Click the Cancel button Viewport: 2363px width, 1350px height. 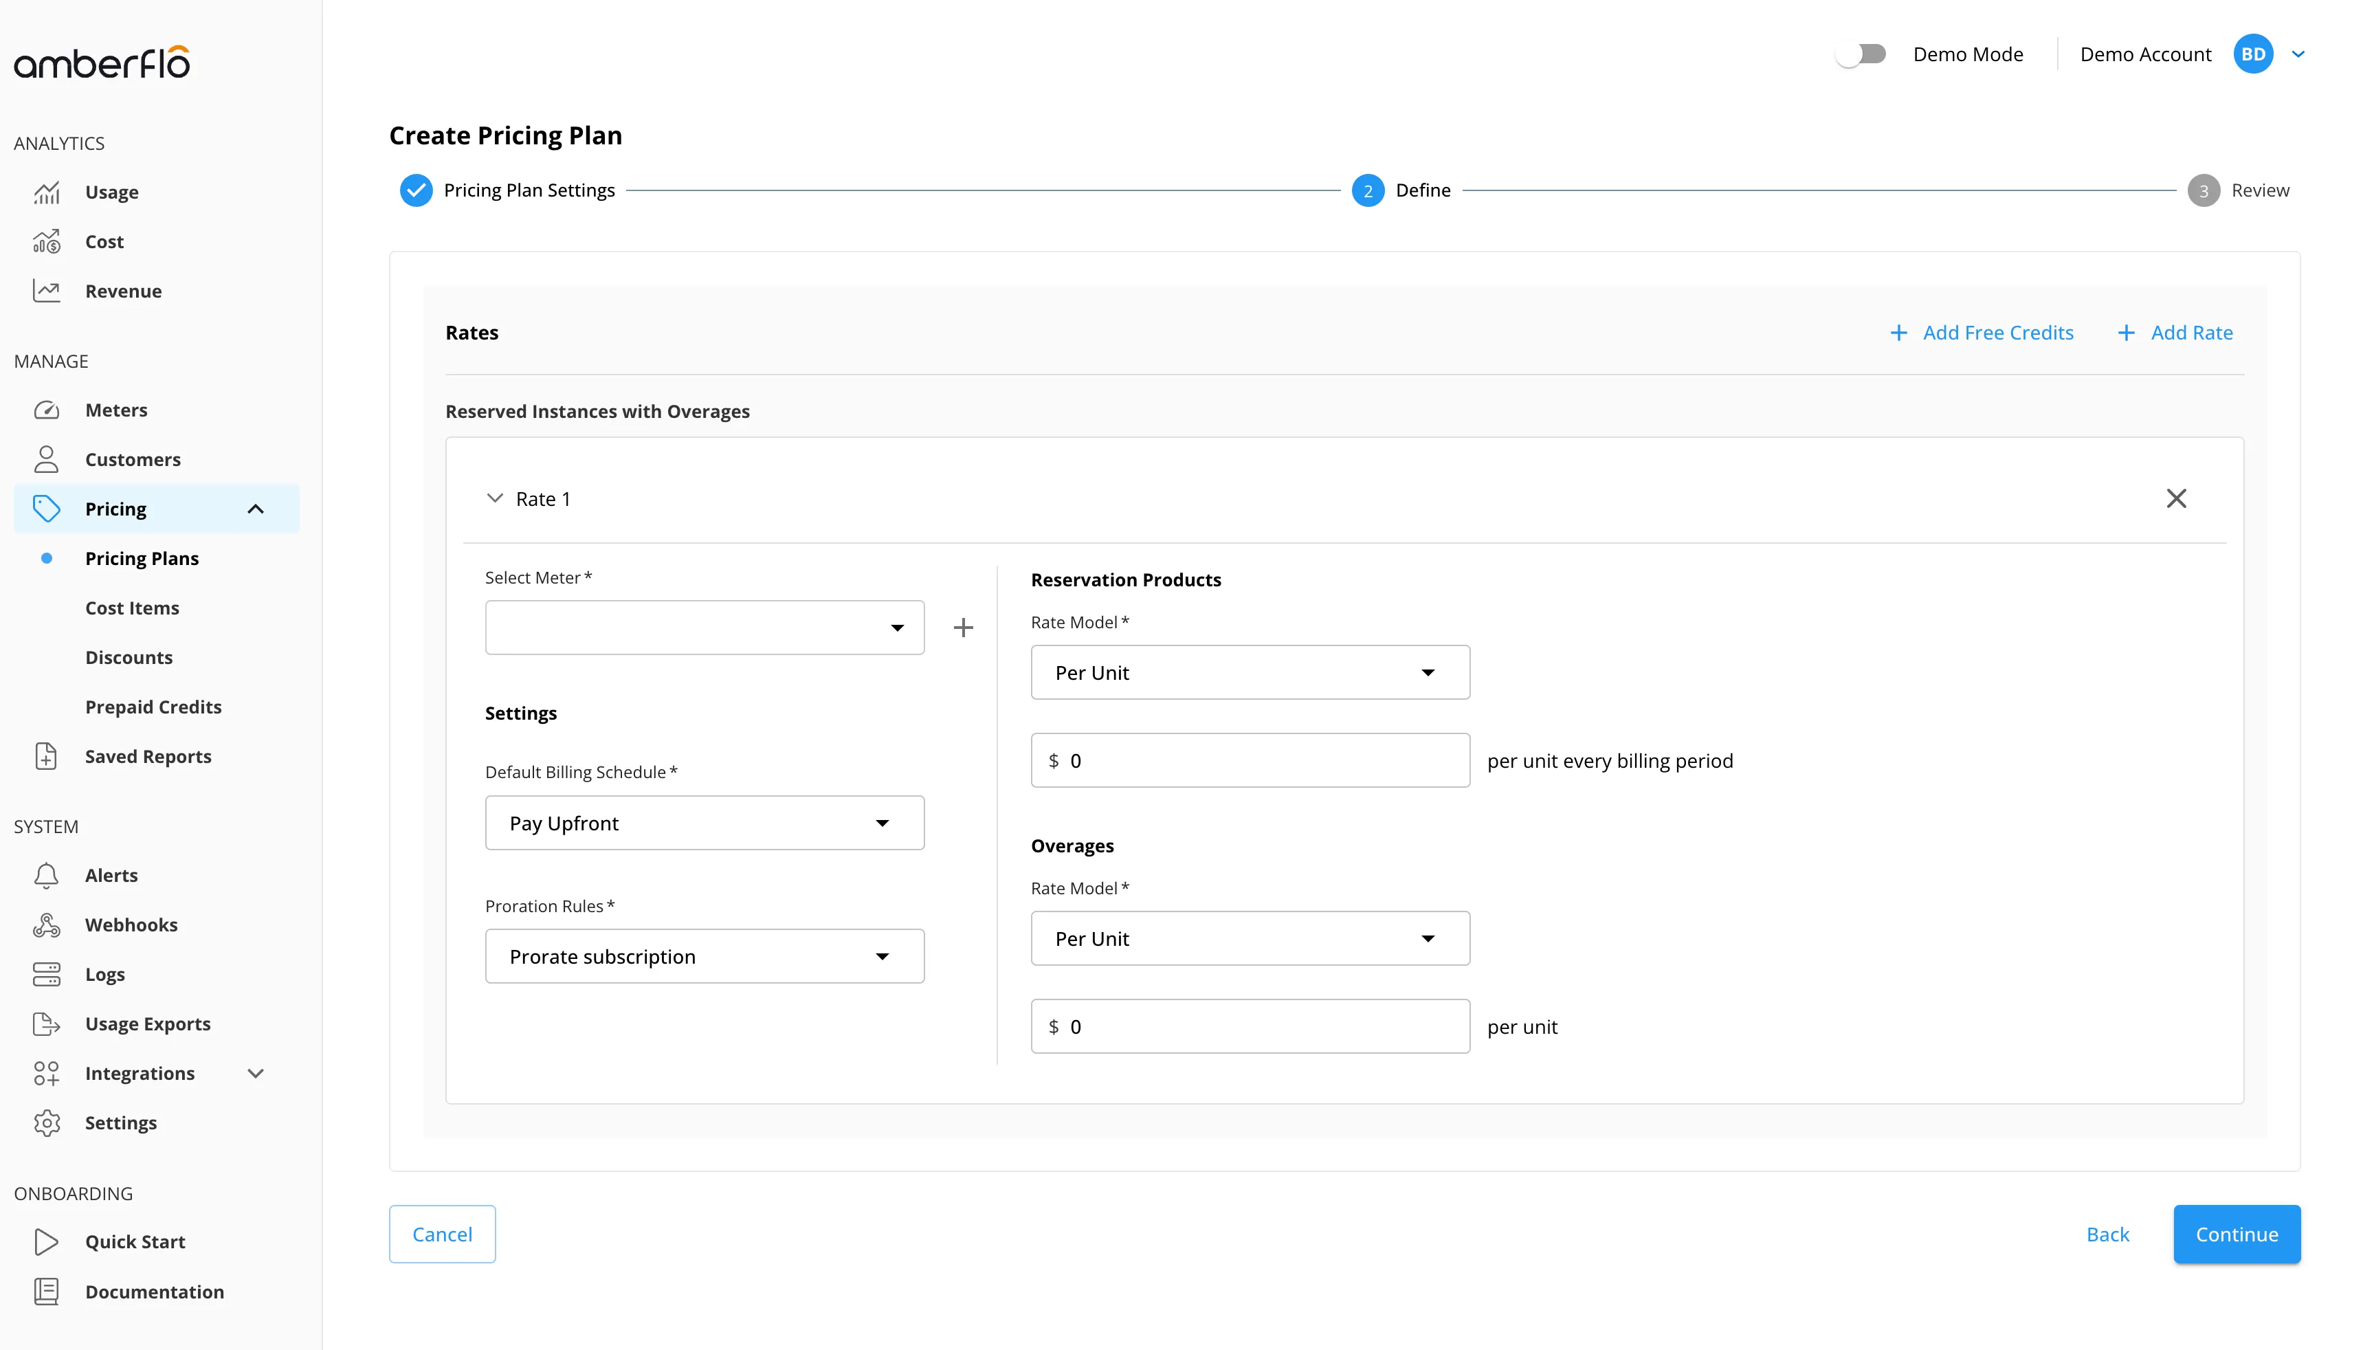coord(442,1233)
